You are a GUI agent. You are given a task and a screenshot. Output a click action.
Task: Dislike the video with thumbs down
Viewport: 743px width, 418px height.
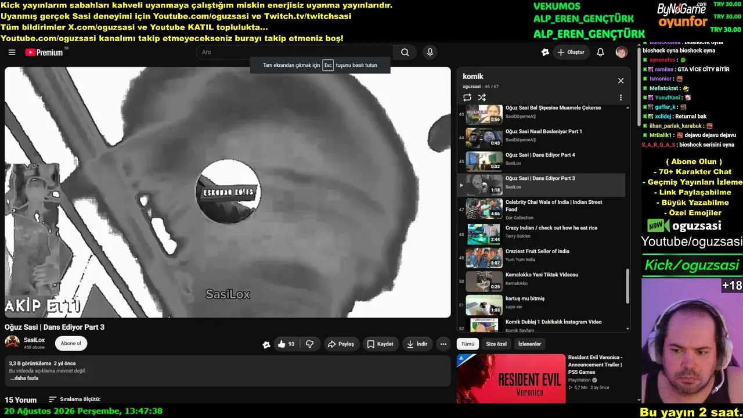coord(309,344)
